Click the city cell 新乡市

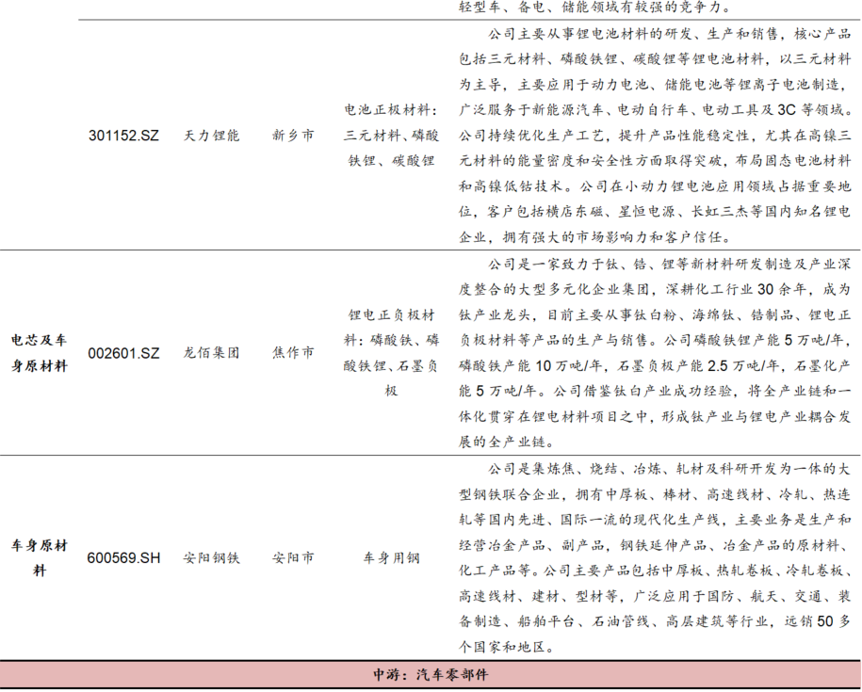293,136
